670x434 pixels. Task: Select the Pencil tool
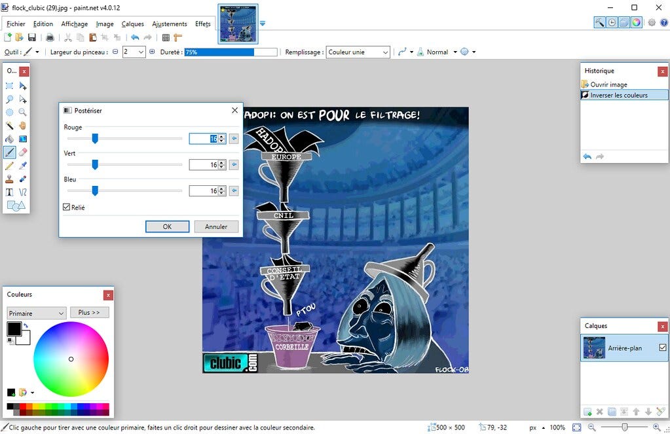(9, 166)
